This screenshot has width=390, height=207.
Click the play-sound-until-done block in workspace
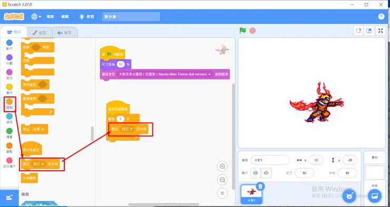pos(164,74)
